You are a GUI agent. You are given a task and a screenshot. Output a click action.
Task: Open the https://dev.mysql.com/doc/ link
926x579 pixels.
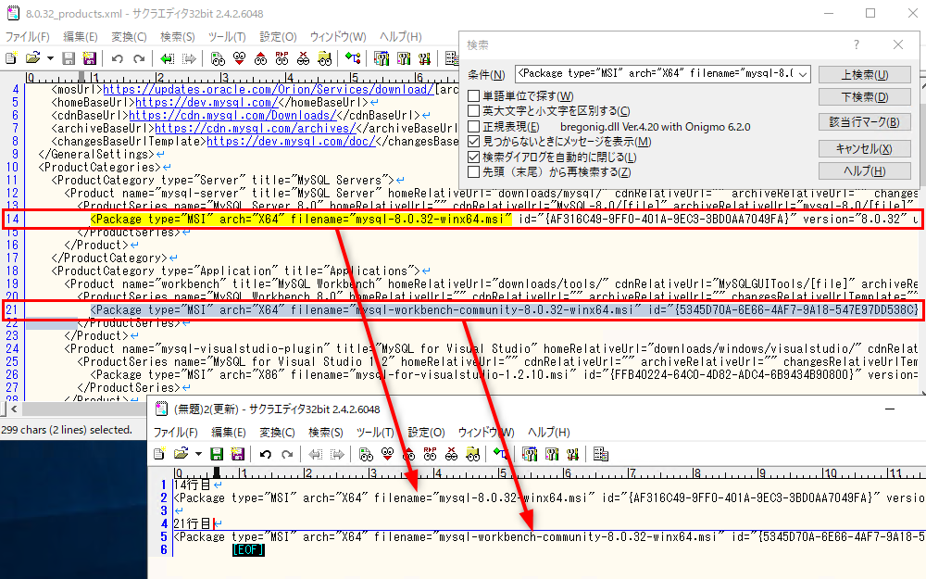click(x=291, y=141)
